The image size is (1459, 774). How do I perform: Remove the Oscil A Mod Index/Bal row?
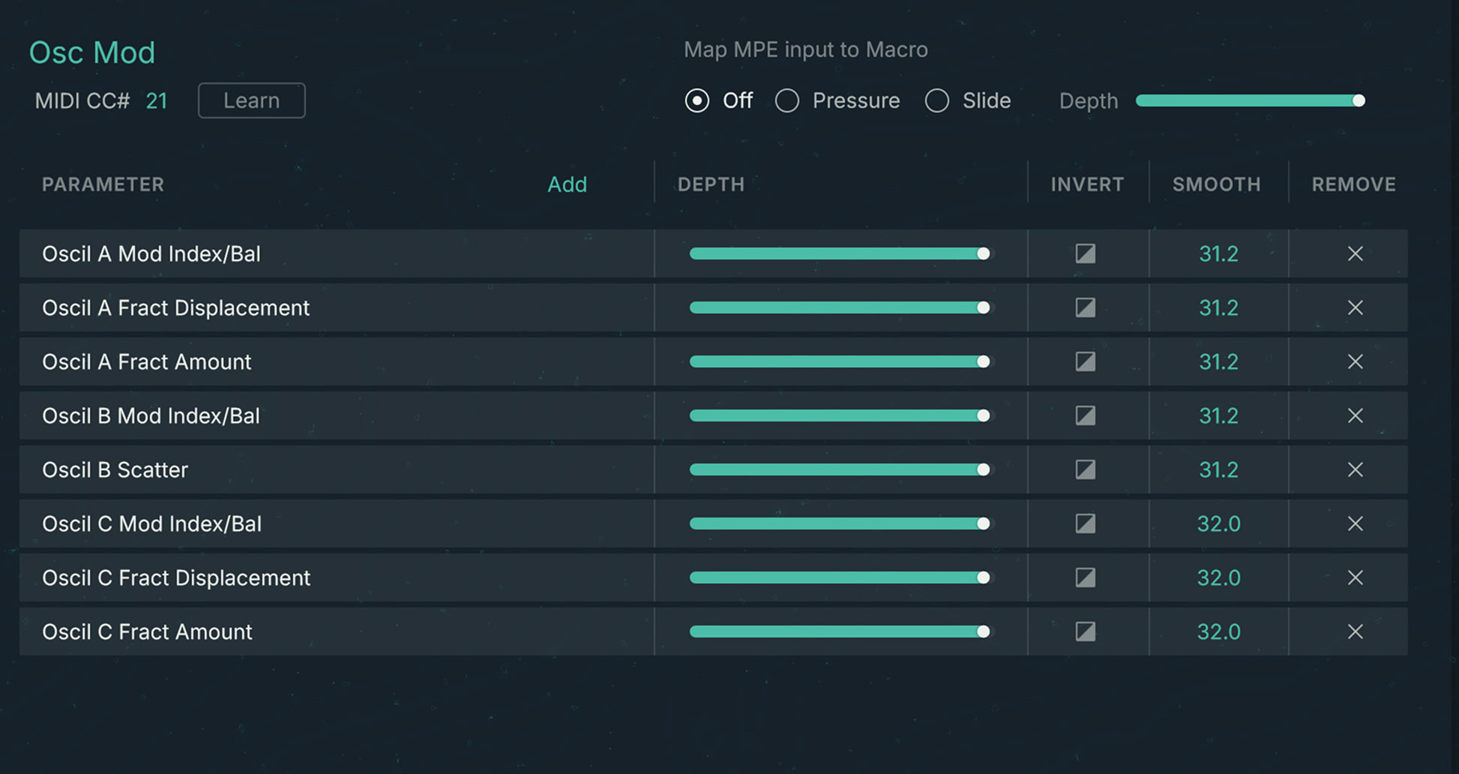tap(1355, 253)
